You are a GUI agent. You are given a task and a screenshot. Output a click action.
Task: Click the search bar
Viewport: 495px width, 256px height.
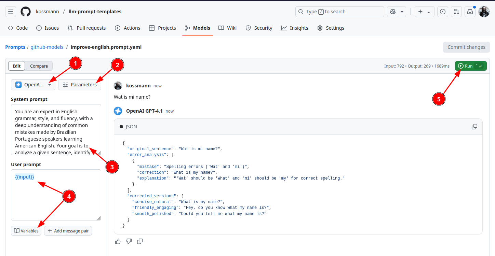point(339,12)
